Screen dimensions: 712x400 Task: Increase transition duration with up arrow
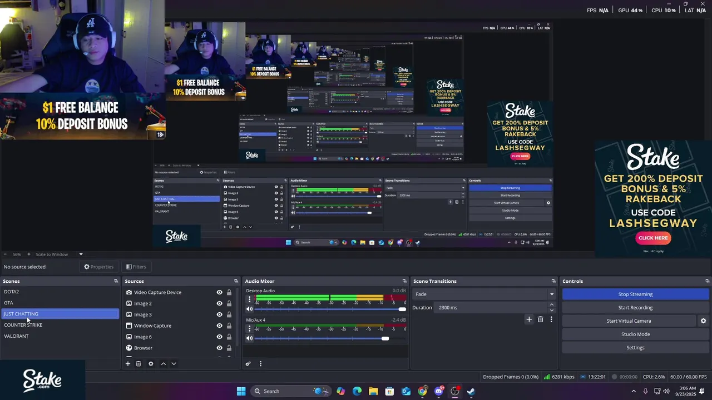tap(552, 304)
